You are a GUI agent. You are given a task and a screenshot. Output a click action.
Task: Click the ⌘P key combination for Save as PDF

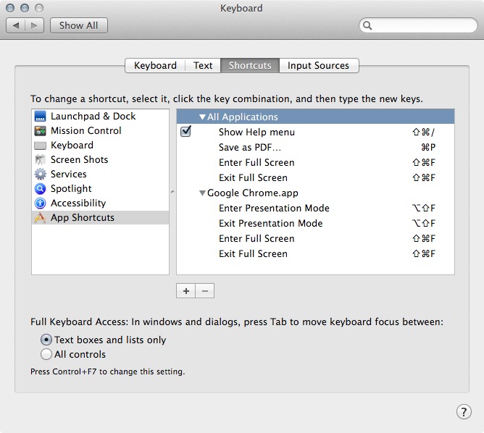428,147
